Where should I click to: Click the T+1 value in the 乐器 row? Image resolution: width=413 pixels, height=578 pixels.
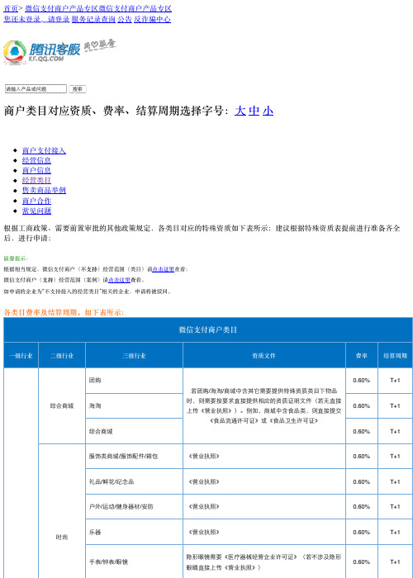[x=395, y=533]
